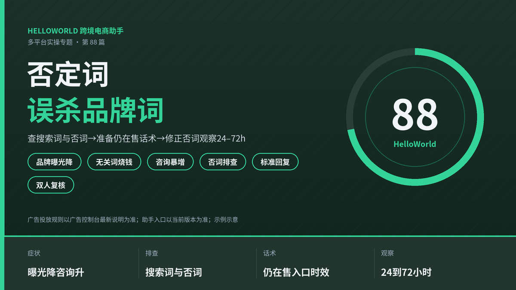Image resolution: width=516 pixels, height=290 pixels.
Task: Click the green 误杀品牌词 headline
Action: pos(95,110)
